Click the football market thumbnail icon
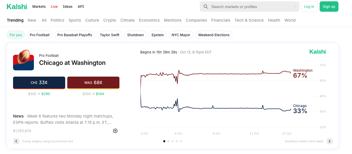The height and width of the screenshot is (154, 352). [23, 60]
